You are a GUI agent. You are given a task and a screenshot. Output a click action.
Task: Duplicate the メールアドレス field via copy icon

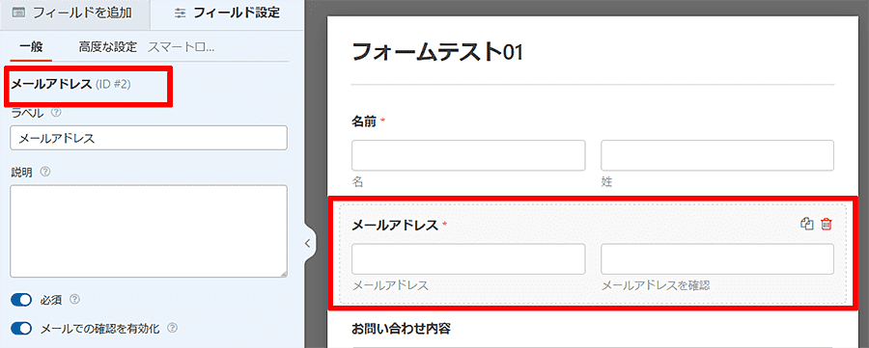[x=807, y=224]
